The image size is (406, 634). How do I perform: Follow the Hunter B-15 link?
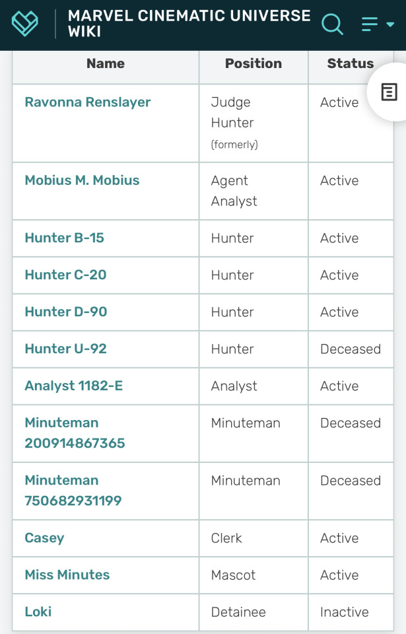64,238
